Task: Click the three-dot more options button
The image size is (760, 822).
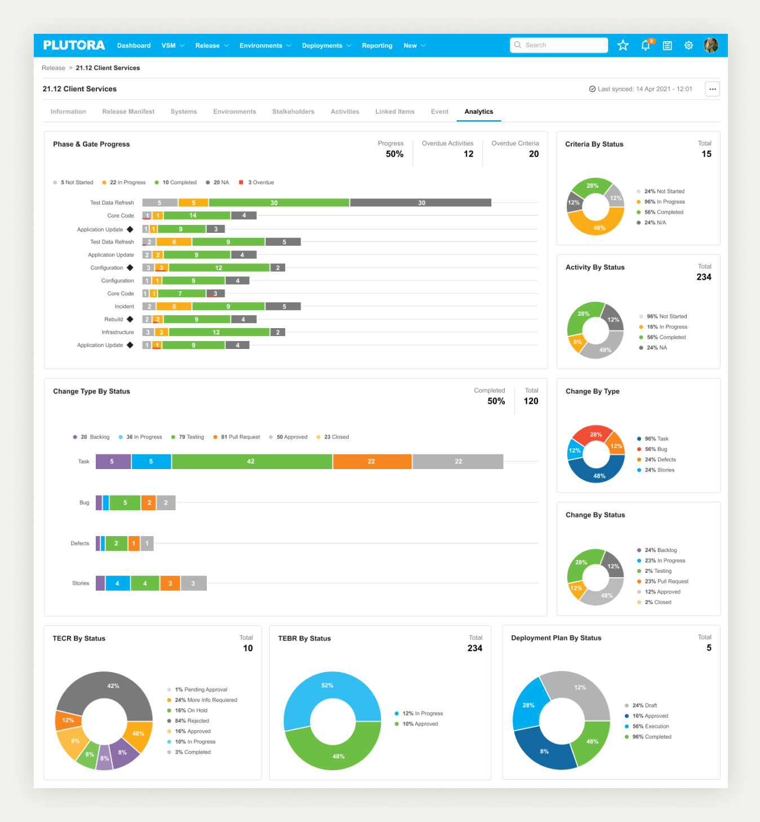Action: click(x=713, y=89)
